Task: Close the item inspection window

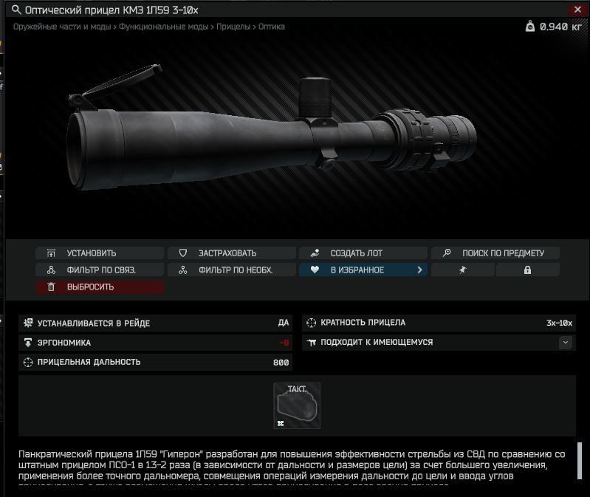Action: (x=577, y=10)
